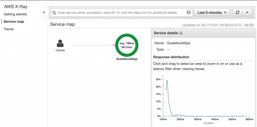Refresh the service map
The width and height of the screenshot is (257, 127).
click(237, 12)
